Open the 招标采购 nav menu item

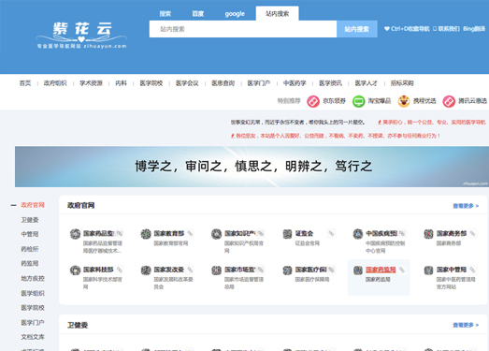pos(402,83)
